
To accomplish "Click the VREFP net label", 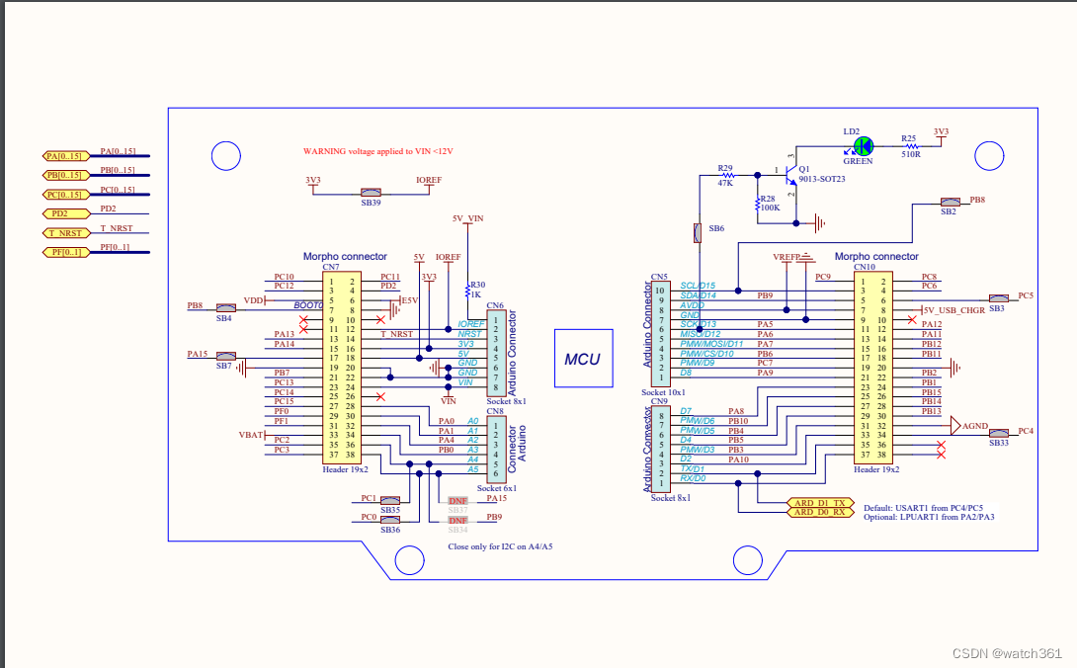I will click(x=787, y=257).
